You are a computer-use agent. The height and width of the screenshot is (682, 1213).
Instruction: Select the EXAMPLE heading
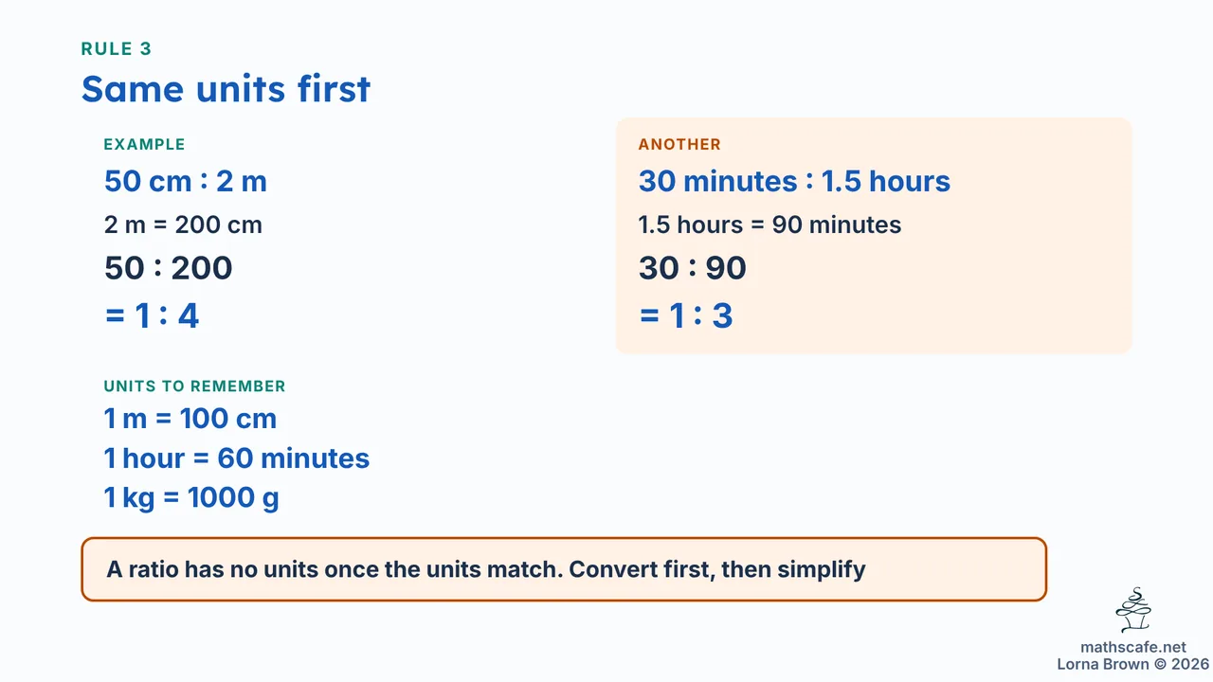(x=144, y=145)
